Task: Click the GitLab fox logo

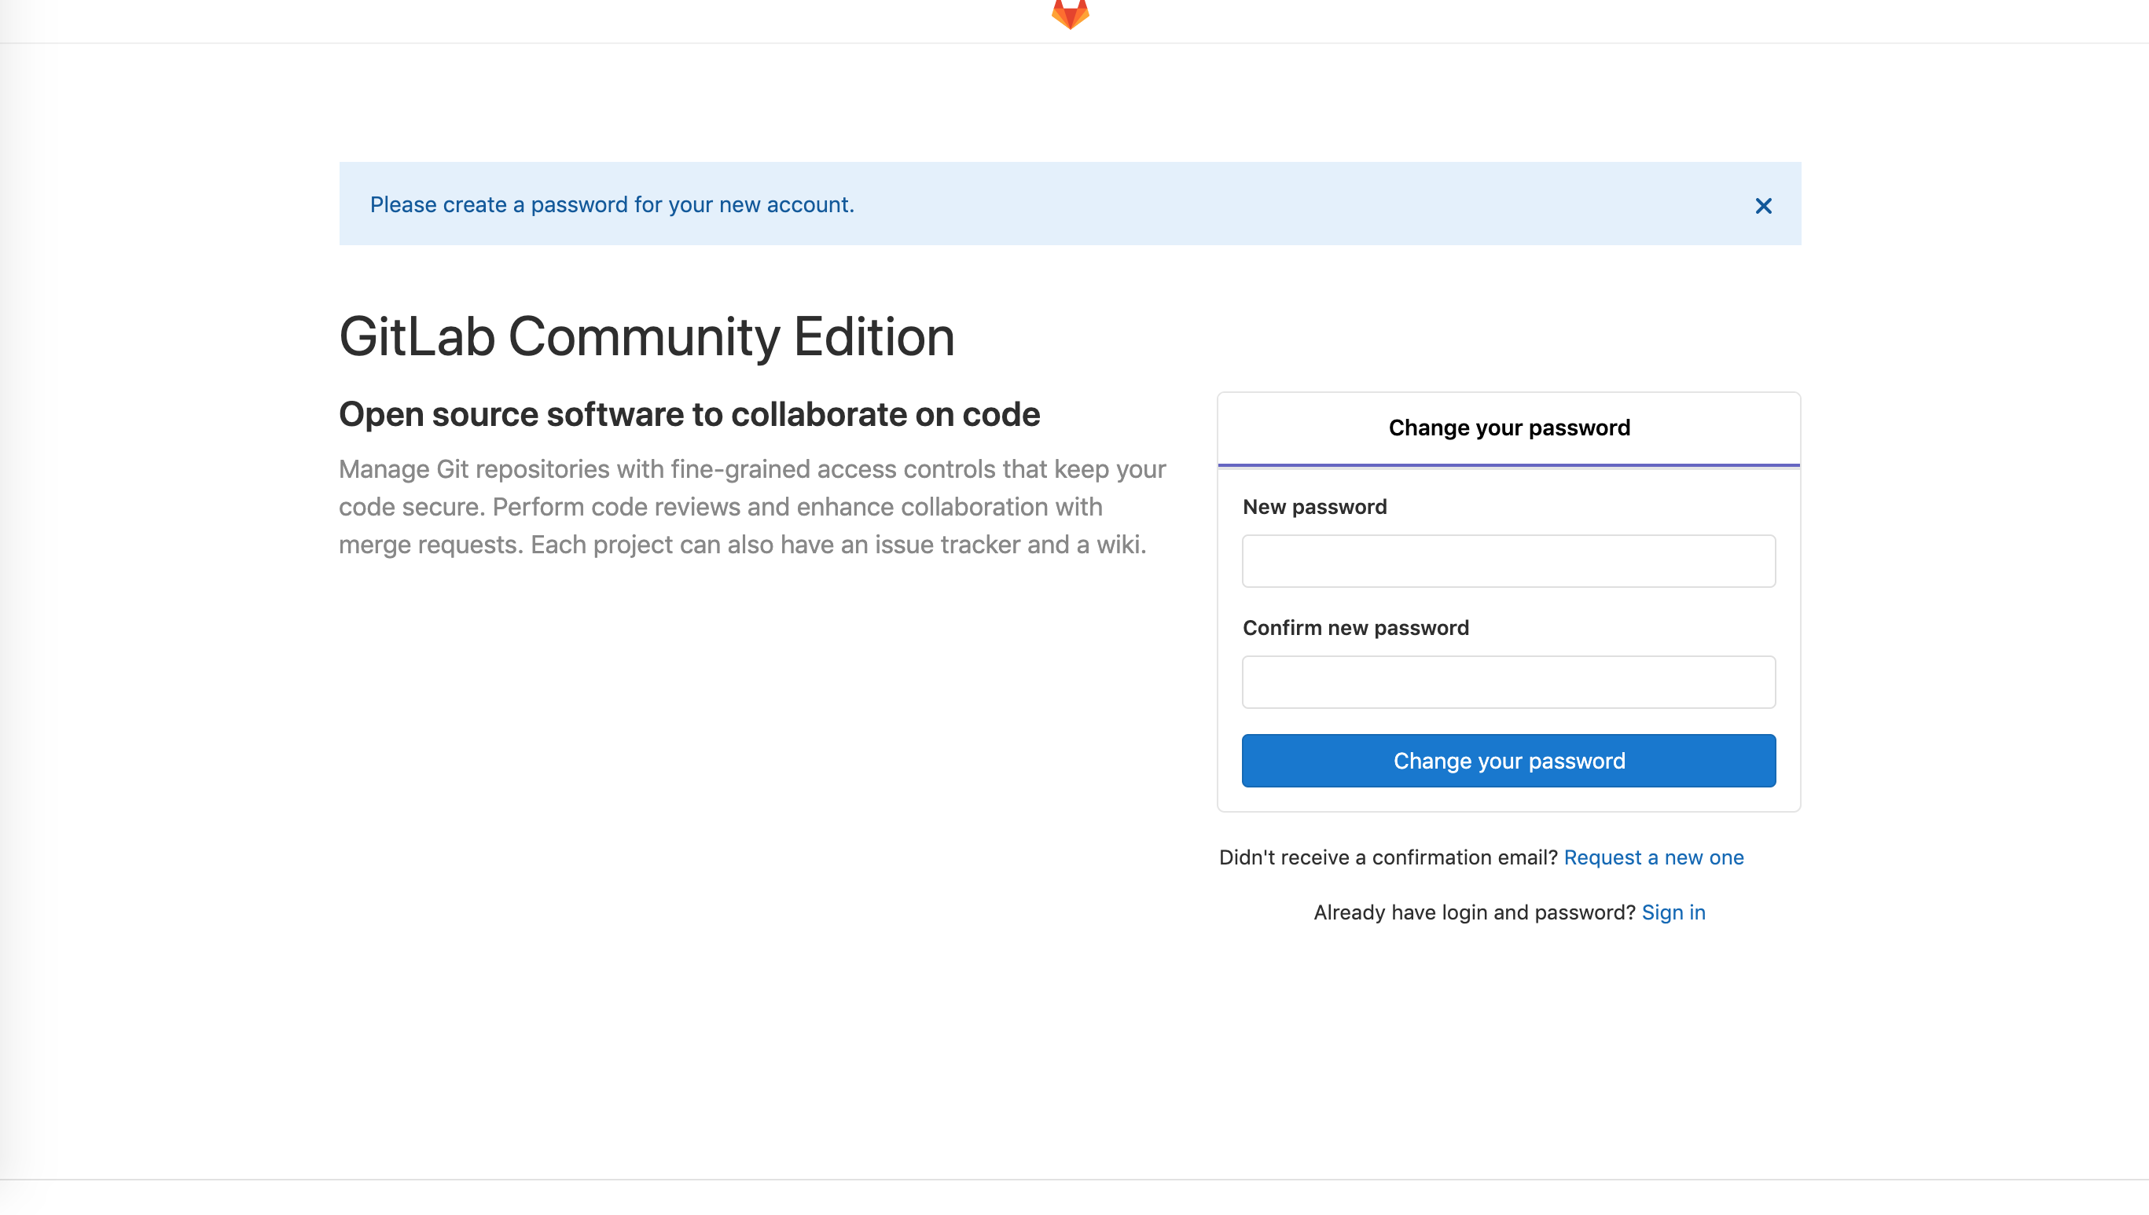Action: tap(1070, 13)
